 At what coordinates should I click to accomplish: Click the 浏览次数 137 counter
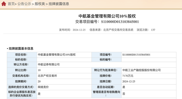pos(146,30)
